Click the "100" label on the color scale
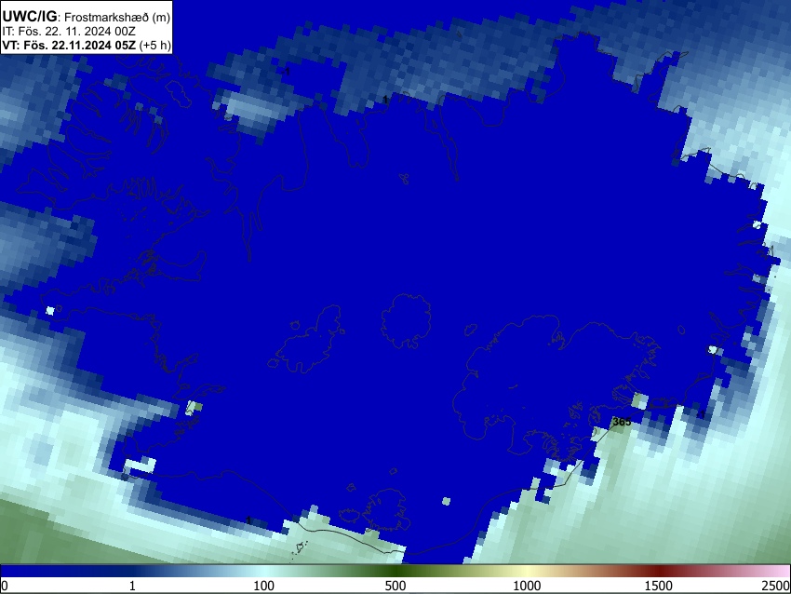 pos(263,586)
